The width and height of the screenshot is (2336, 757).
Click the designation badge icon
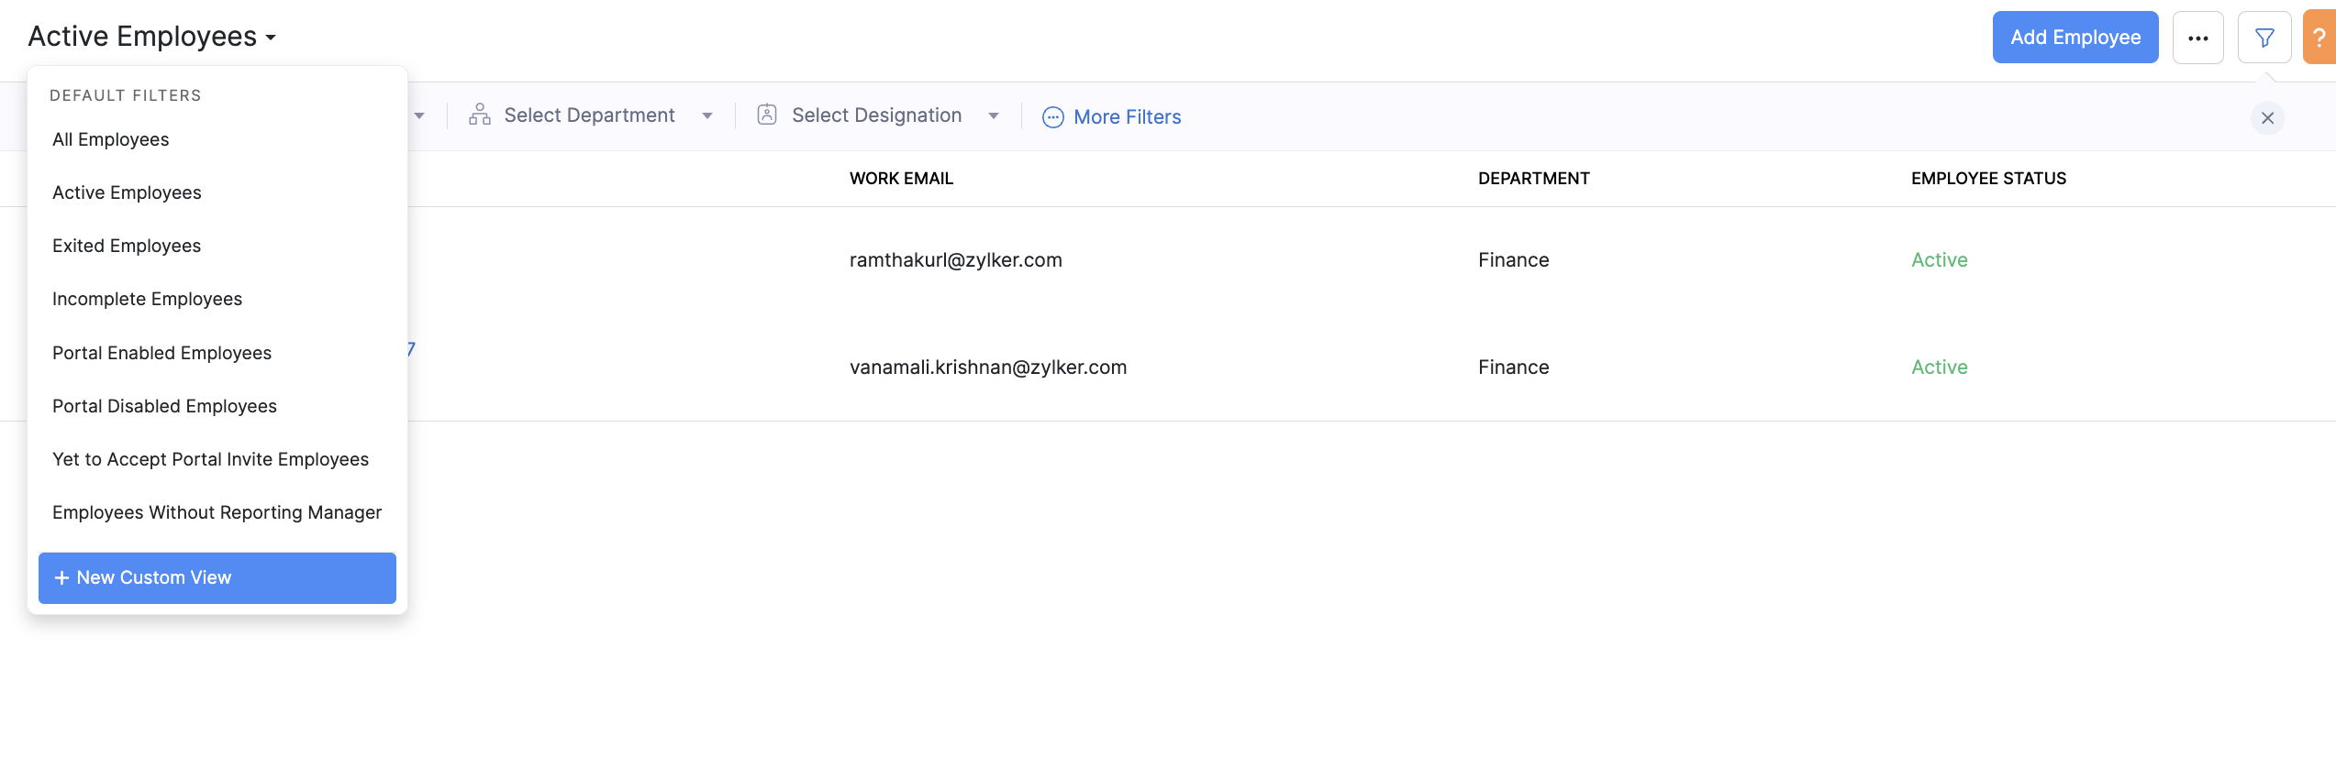coord(767,115)
